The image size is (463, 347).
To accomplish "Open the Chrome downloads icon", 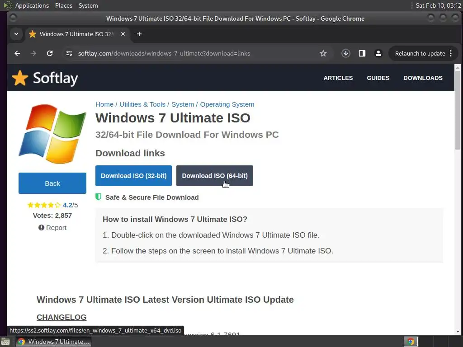I will tap(346, 53).
